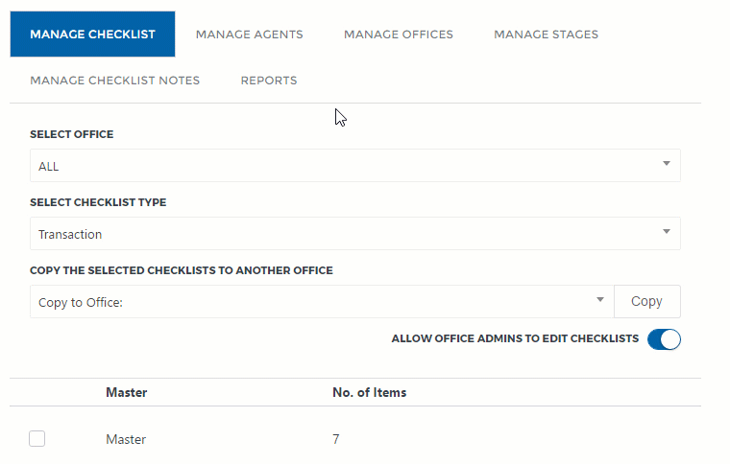Click the Master column header
Viewport: 730px width, 464px height.
pyautogui.click(x=126, y=392)
